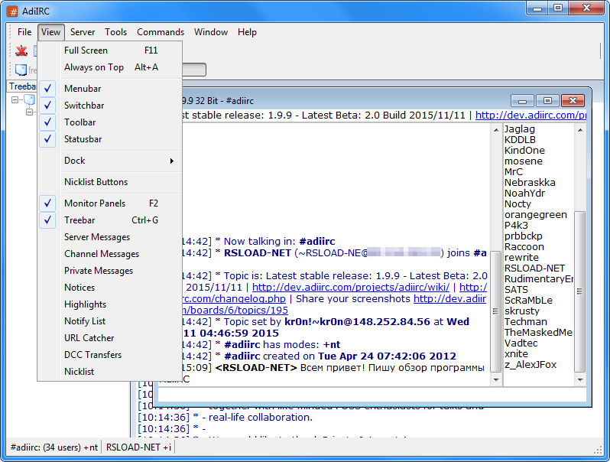The image size is (610, 462).
Task: Select URL Catcher in View menu
Action: [x=110, y=337]
